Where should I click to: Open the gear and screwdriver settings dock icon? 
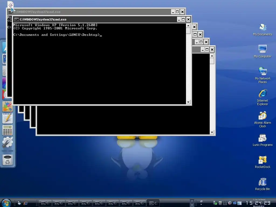click(x=7, y=142)
